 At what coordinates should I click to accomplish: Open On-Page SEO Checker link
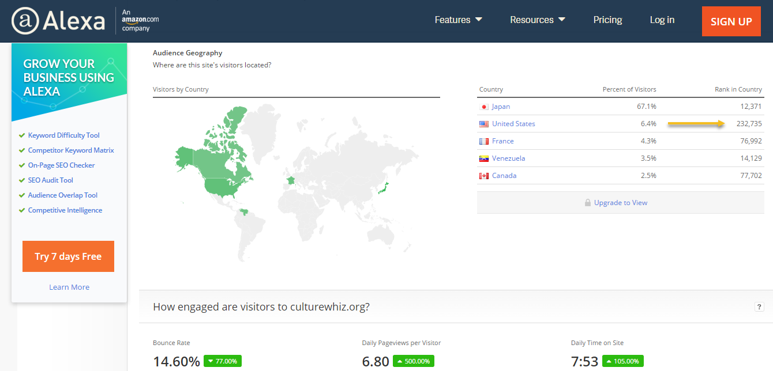[62, 165]
